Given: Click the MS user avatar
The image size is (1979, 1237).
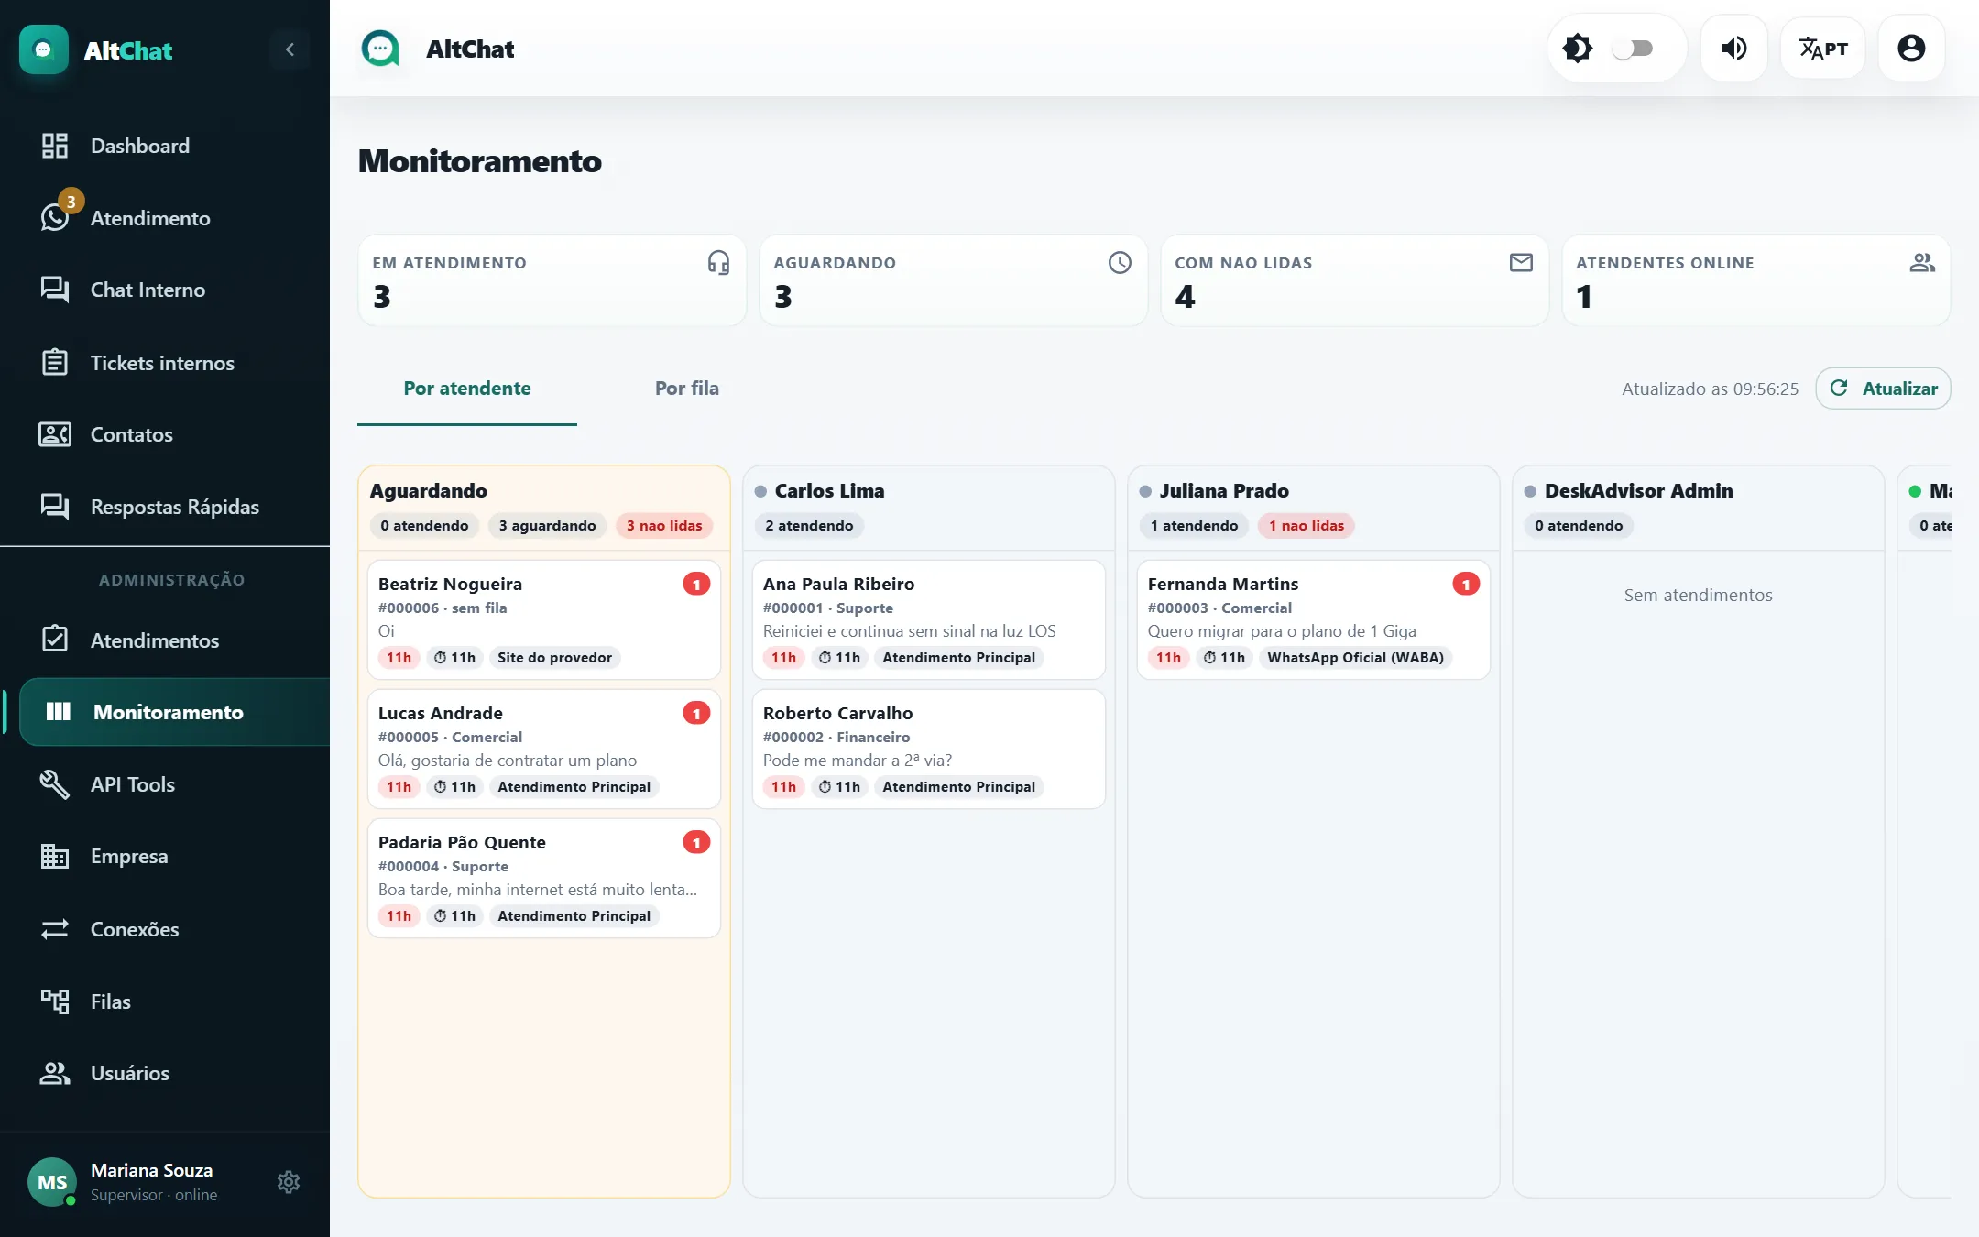Looking at the screenshot, I should (x=52, y=1182).
